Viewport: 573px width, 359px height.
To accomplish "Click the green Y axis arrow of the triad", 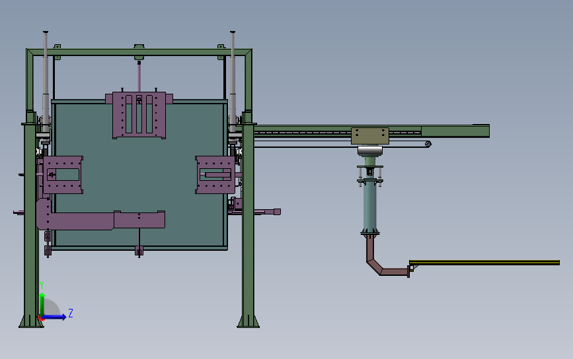I will tap(42, 304).
